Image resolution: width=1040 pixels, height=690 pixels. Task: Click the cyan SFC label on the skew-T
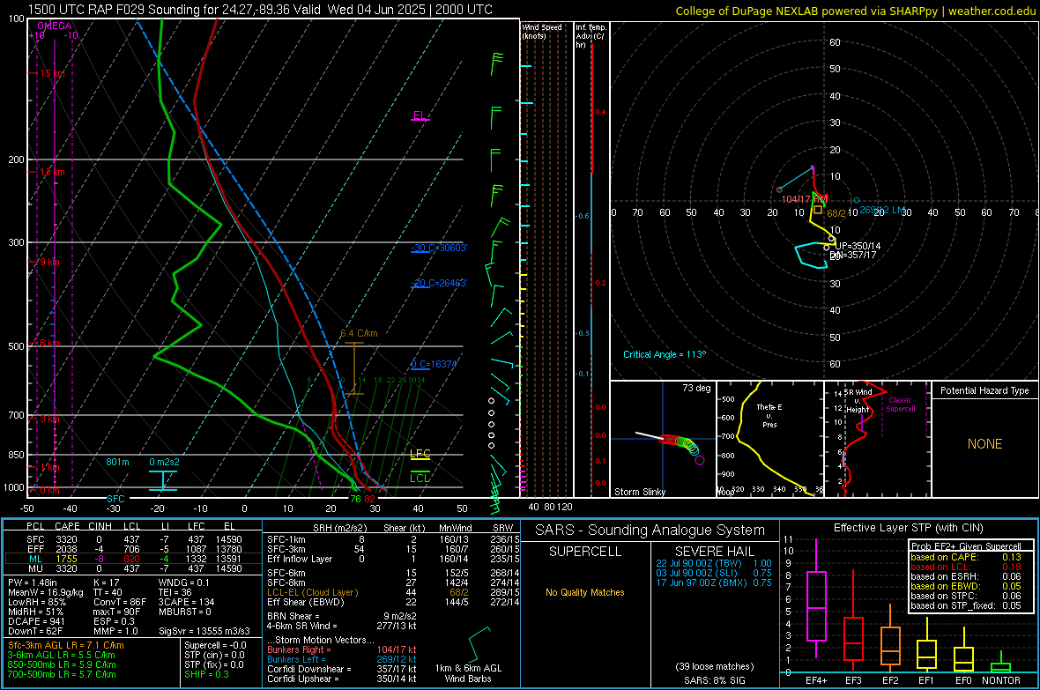click(x=115, y=499)
